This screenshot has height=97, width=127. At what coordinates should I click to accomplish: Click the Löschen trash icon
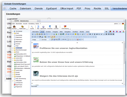coord(56,26)
